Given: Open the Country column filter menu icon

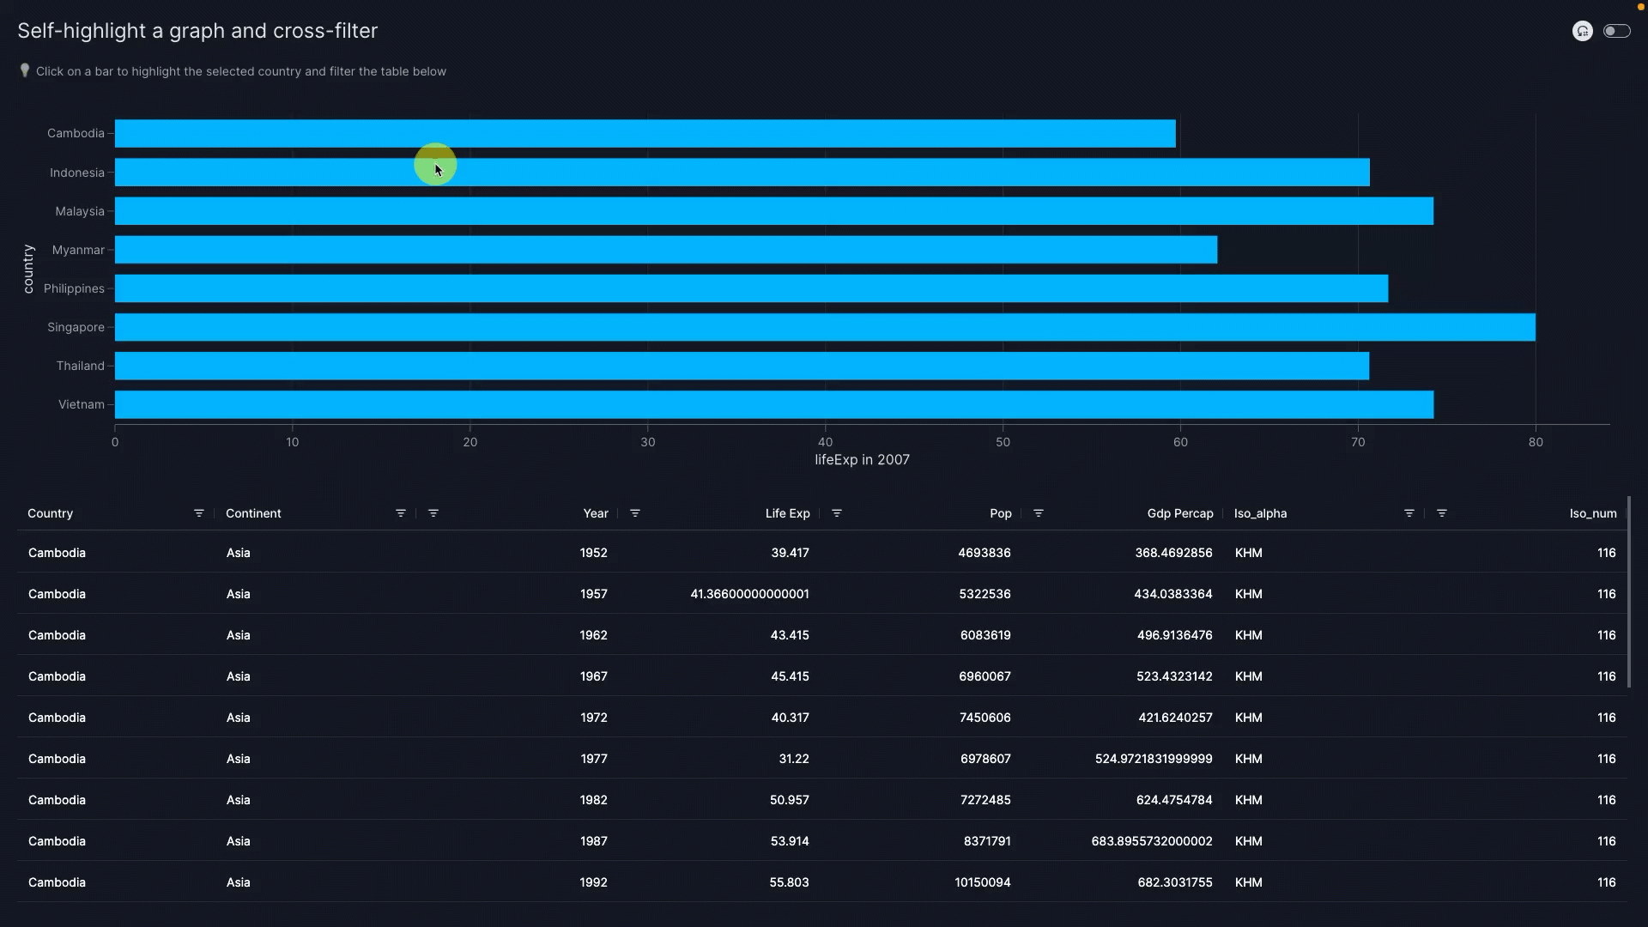Looking at the screenshot, I should pyautogui.click(x=199, y=513).
